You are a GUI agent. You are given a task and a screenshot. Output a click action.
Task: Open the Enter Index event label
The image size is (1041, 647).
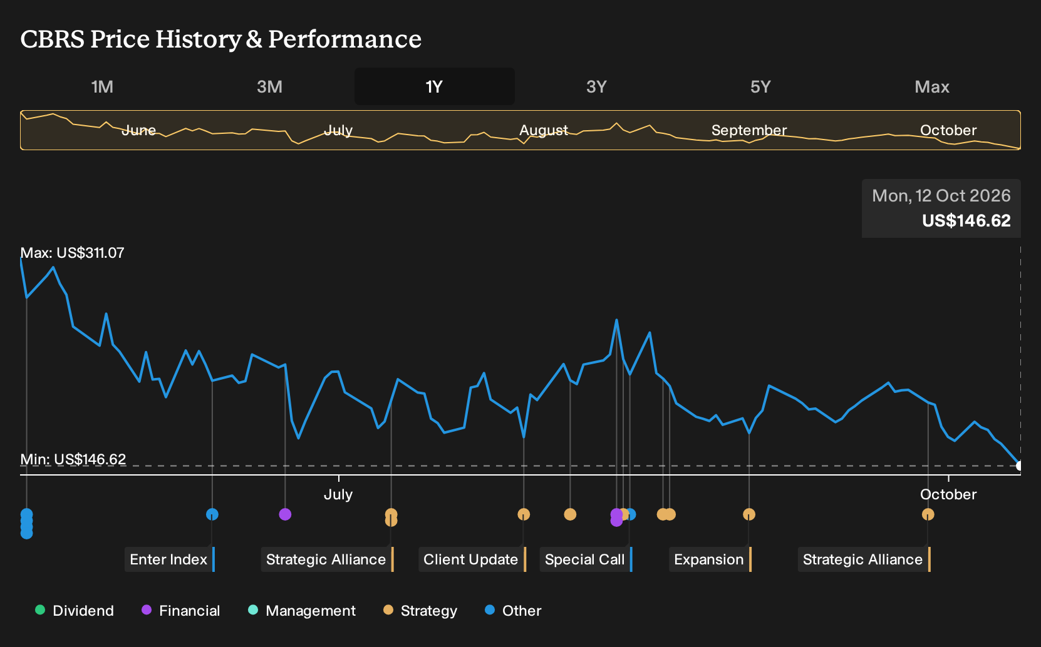tap(170, 559)
